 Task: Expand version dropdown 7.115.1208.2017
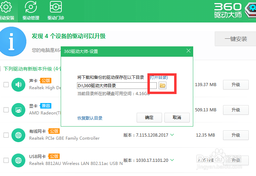(172, 135)
